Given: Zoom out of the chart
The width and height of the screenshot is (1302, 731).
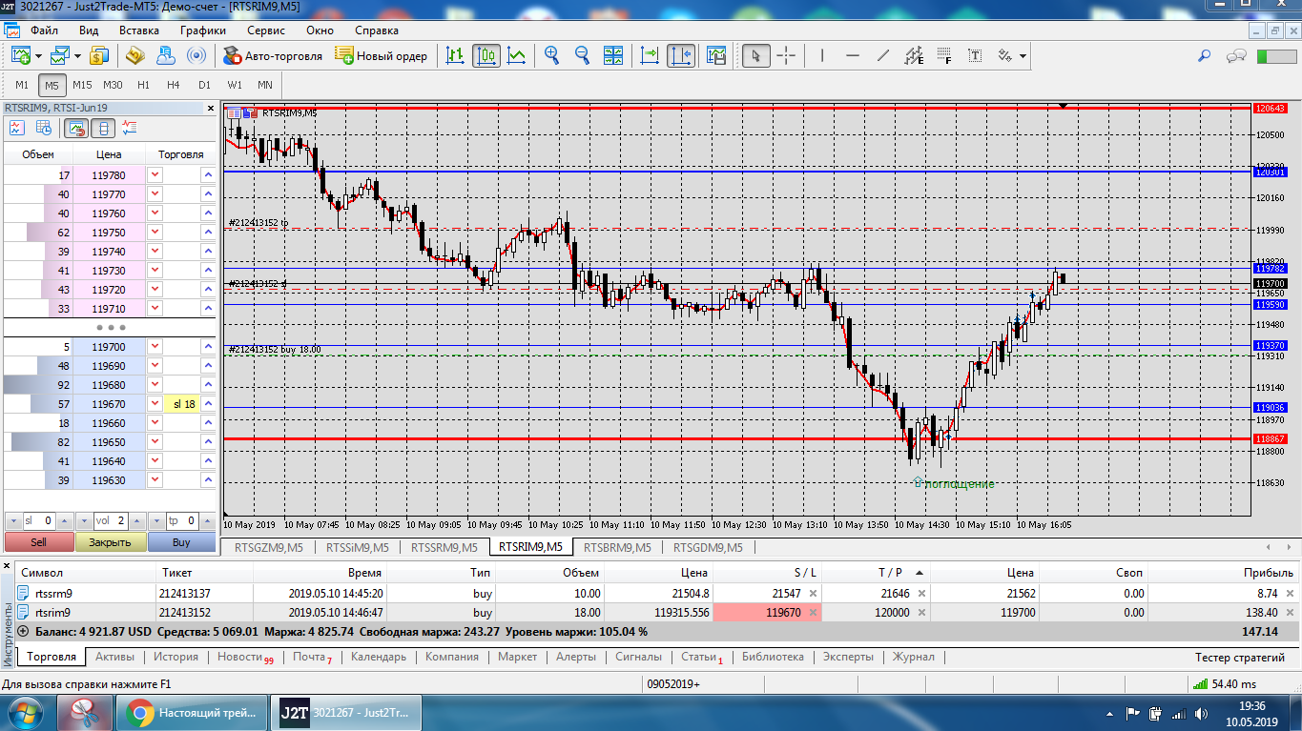Looking at the screenshot, I should pyautogui.click(x=582, y=56).
